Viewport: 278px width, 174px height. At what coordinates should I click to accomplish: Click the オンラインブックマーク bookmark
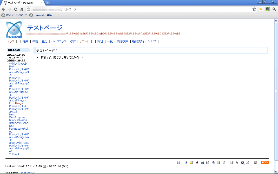pos(14,15)
